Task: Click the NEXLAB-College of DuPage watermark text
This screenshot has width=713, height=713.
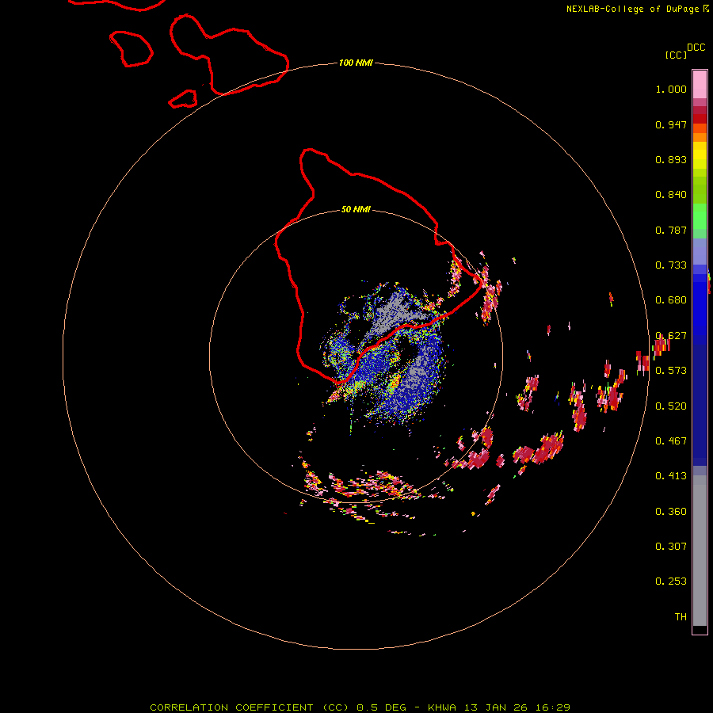Action: (x=637, y=9)
